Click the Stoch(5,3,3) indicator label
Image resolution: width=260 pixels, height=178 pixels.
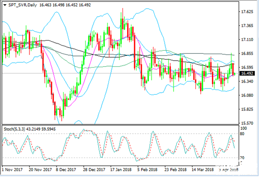click(x=14, y=129)
